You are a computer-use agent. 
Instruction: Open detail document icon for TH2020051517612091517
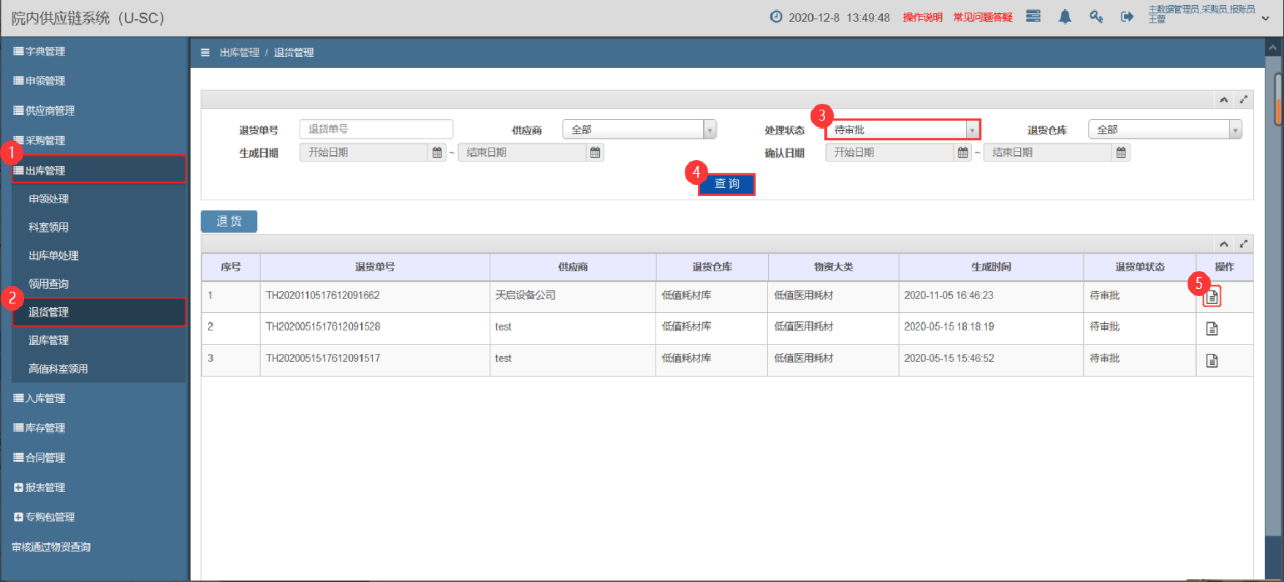point(1212,360)
